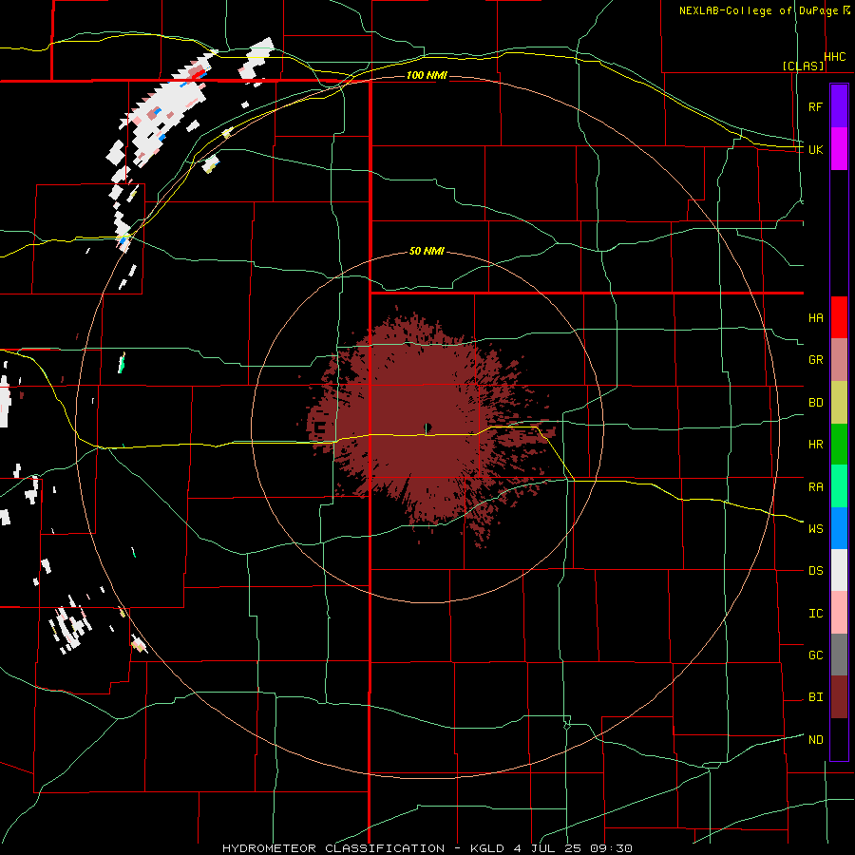
Task: Click the NEXLAB-College of DuPage text
Action: pos(758,10)
